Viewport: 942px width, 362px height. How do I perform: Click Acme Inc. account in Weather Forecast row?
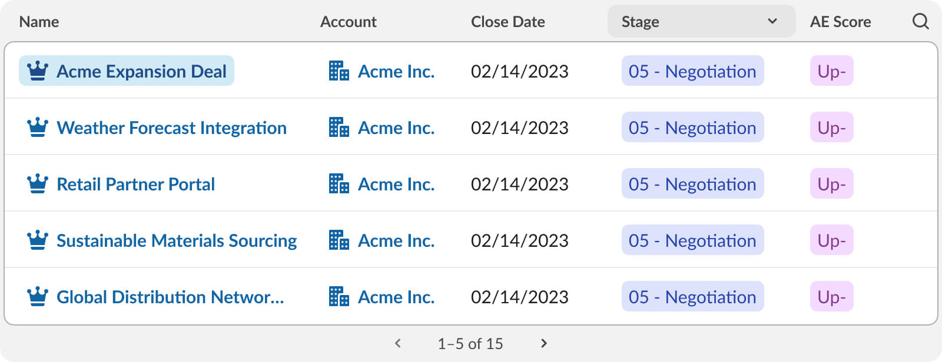click(x=396, y=128)
